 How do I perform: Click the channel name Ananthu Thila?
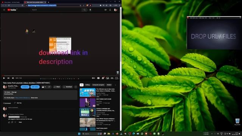[x=13, y=86]
